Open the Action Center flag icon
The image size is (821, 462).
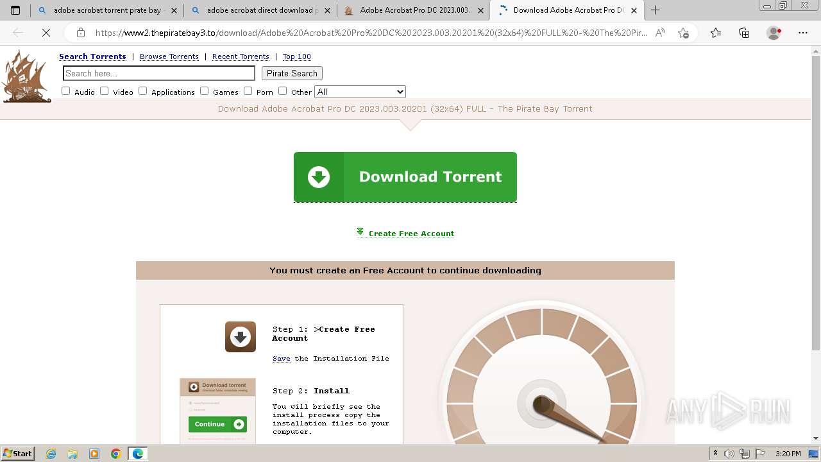761,454
